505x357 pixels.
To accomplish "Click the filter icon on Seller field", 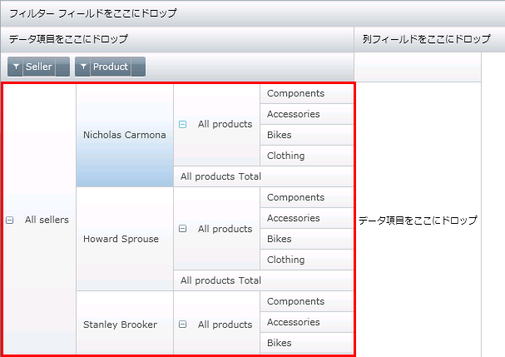I will [15, 67].
